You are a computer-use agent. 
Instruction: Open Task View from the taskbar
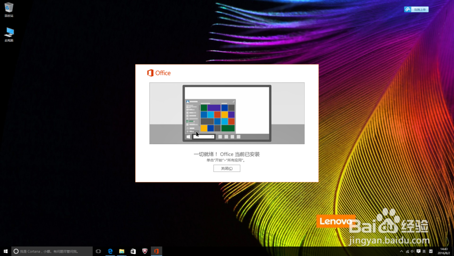pos(99,251)
